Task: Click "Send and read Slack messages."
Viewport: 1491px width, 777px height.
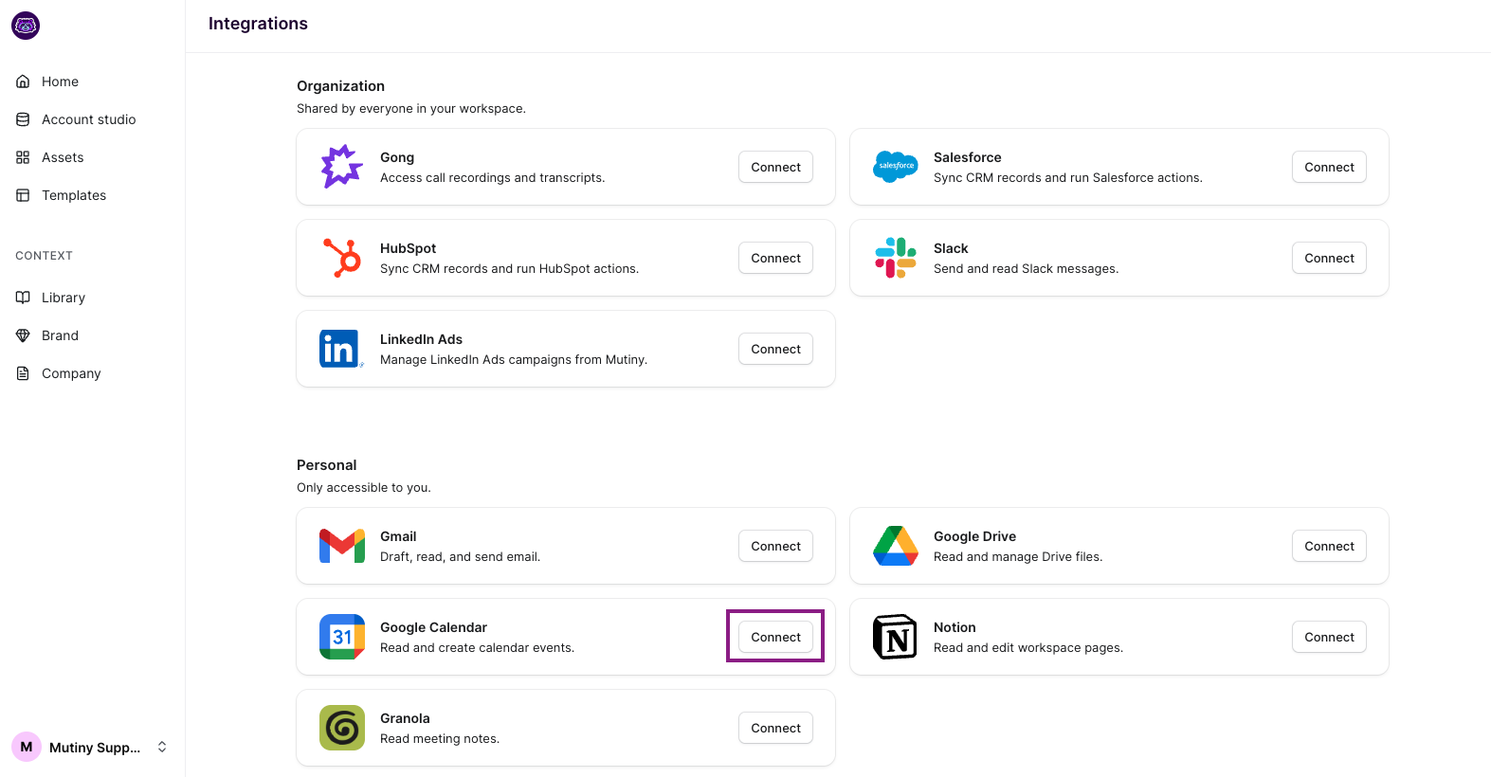Action: [x=1026, y=269]
